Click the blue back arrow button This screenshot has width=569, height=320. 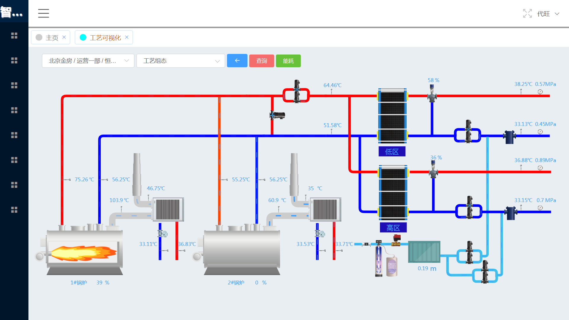tap(237, 61)
